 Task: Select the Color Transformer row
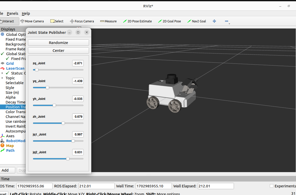click(x=13, y=112)
